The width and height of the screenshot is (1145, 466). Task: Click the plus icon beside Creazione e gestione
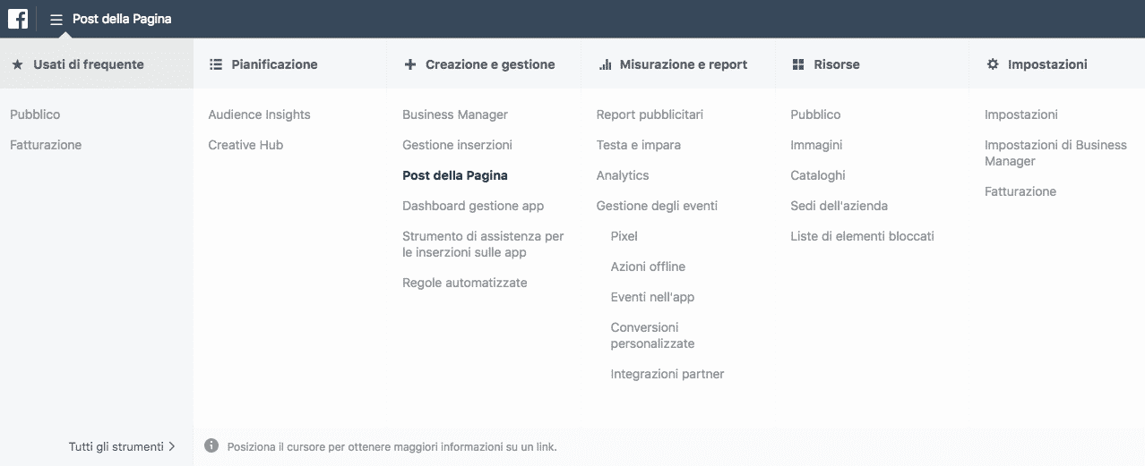[410, 64]
